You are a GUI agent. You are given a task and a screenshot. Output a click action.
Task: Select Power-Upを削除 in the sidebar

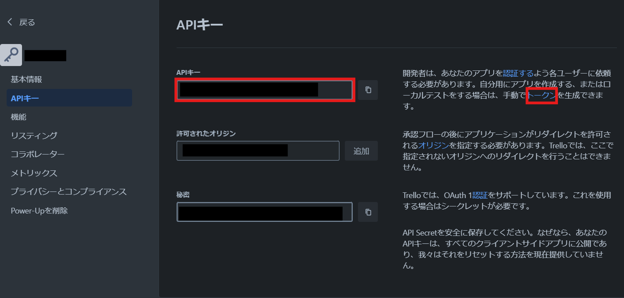39,210
